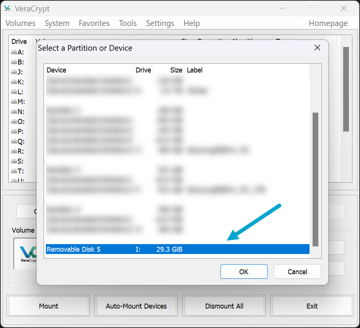
Task: Open the Favorites menu
Action: tap(94, 23)
